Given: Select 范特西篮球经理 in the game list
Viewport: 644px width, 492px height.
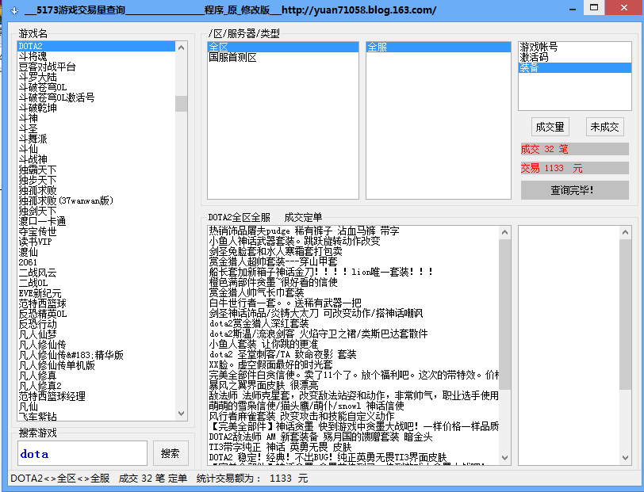Looking at the screenshot, I should click(96, 396).
